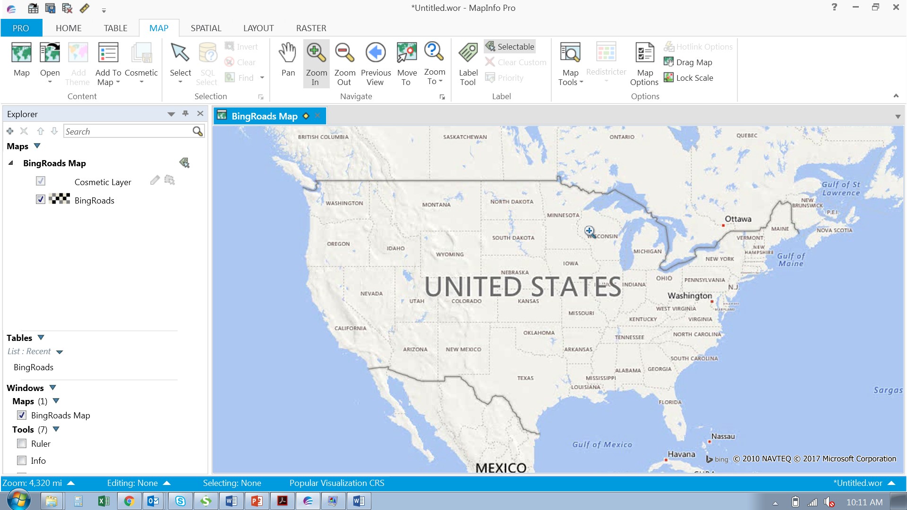Open the LAYOUT tab
The width and height of the screenshot is (907, 510).
point(258,28)
